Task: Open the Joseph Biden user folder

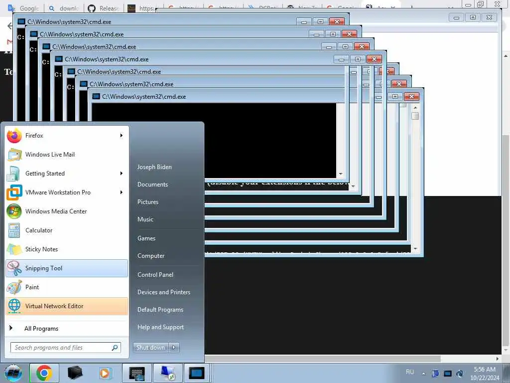Action: (154, 167)
